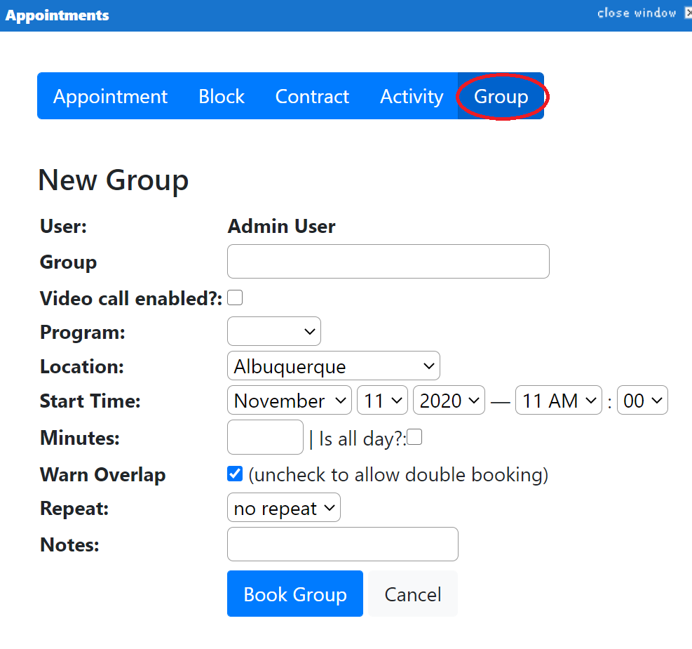The width and height of the screenshot is (692, 649).
Task: Click the close window X icon
Action: [x=688, y=13]
